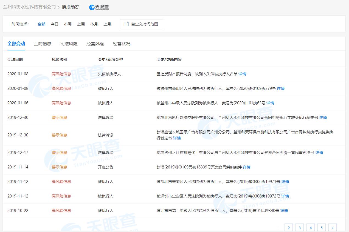The width and height of the screenshot is (349, 232).
Task: Open the calendar icon for custom date range
Action: pyautogui.click(x=126, y=24)
